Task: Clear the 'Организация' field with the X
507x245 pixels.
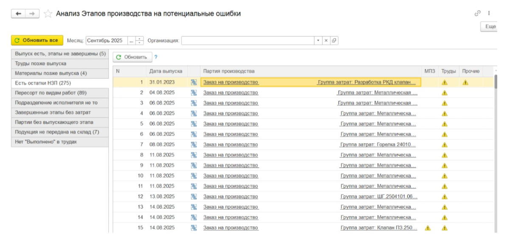Action: tap(326, 41)
